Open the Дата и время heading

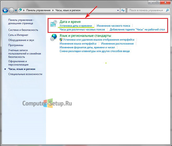click(x=70, y=22)
